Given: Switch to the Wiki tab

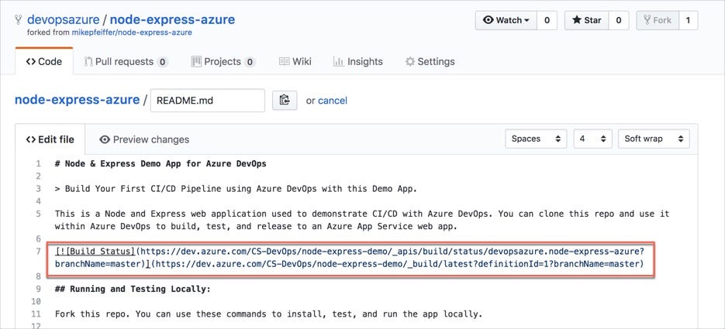Looking at the screenshot, I should point(295,61).
